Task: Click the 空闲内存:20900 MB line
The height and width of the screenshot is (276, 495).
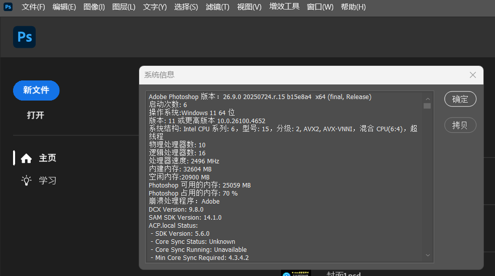Action: [x=179, y=177]
